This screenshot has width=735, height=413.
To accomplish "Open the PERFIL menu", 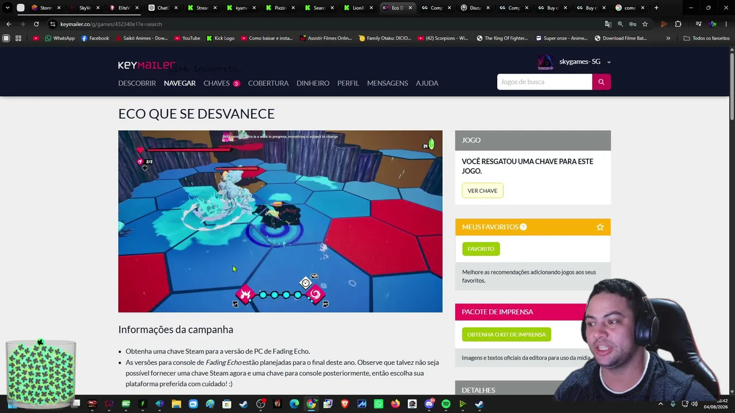I will click(x=348, y=83).
